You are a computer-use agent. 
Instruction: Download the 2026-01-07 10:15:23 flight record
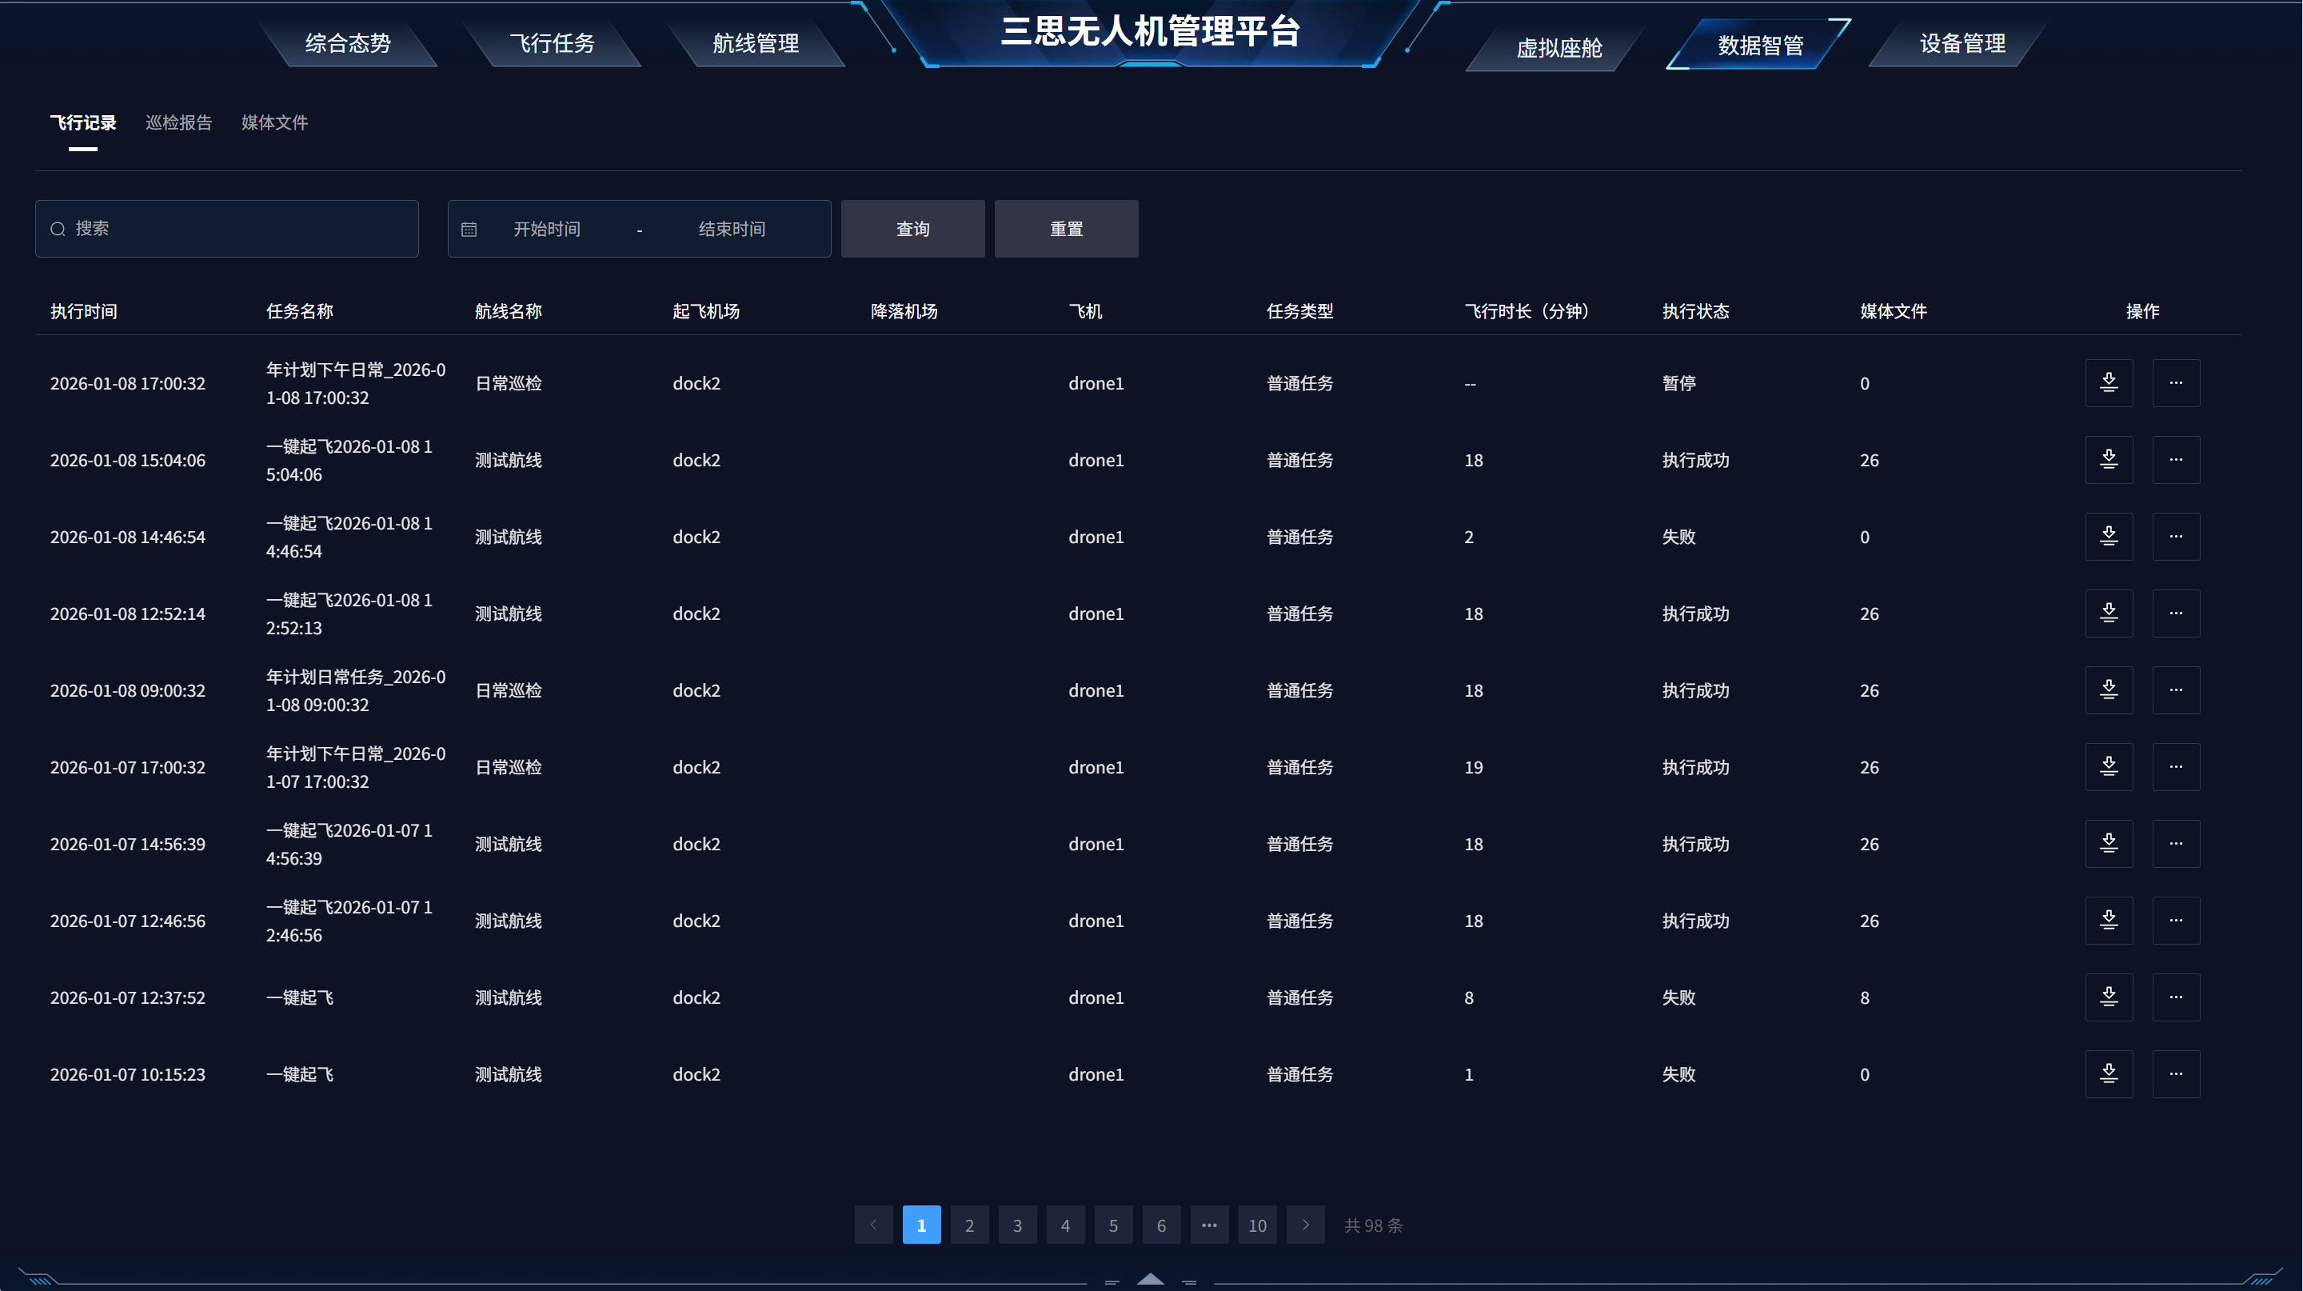coord(2108,1073)
